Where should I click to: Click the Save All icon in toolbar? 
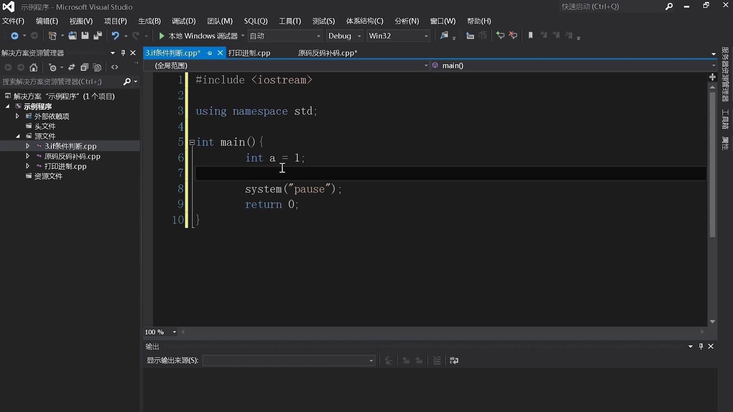[x=98, y=35]
